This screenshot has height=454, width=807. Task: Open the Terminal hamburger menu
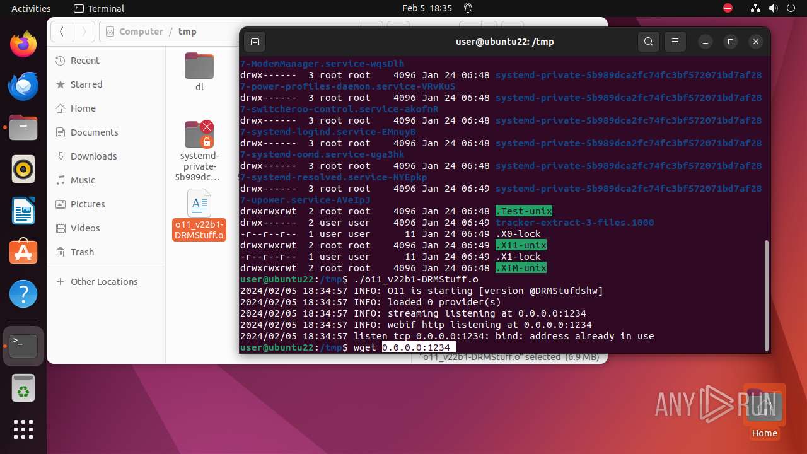click(x=675, y=42)
